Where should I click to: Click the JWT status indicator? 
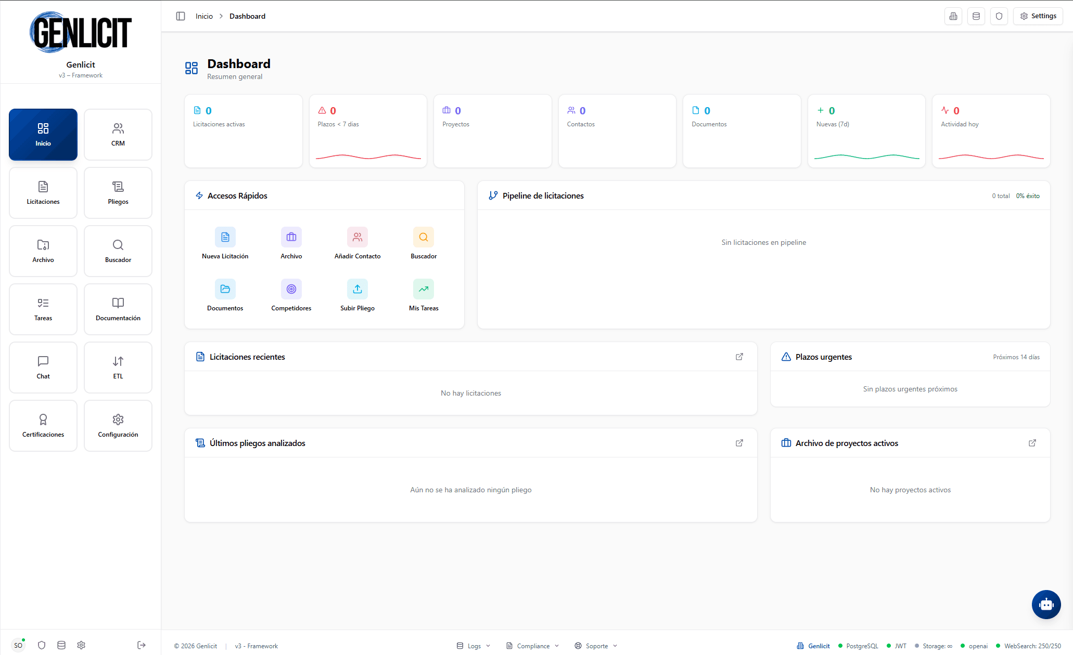[x=897, y=646]
